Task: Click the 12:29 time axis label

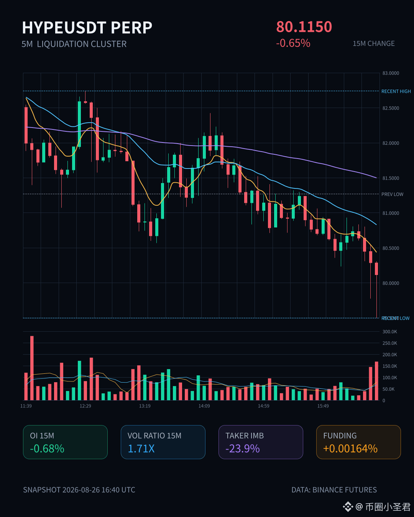Action: tap(85, 406)
